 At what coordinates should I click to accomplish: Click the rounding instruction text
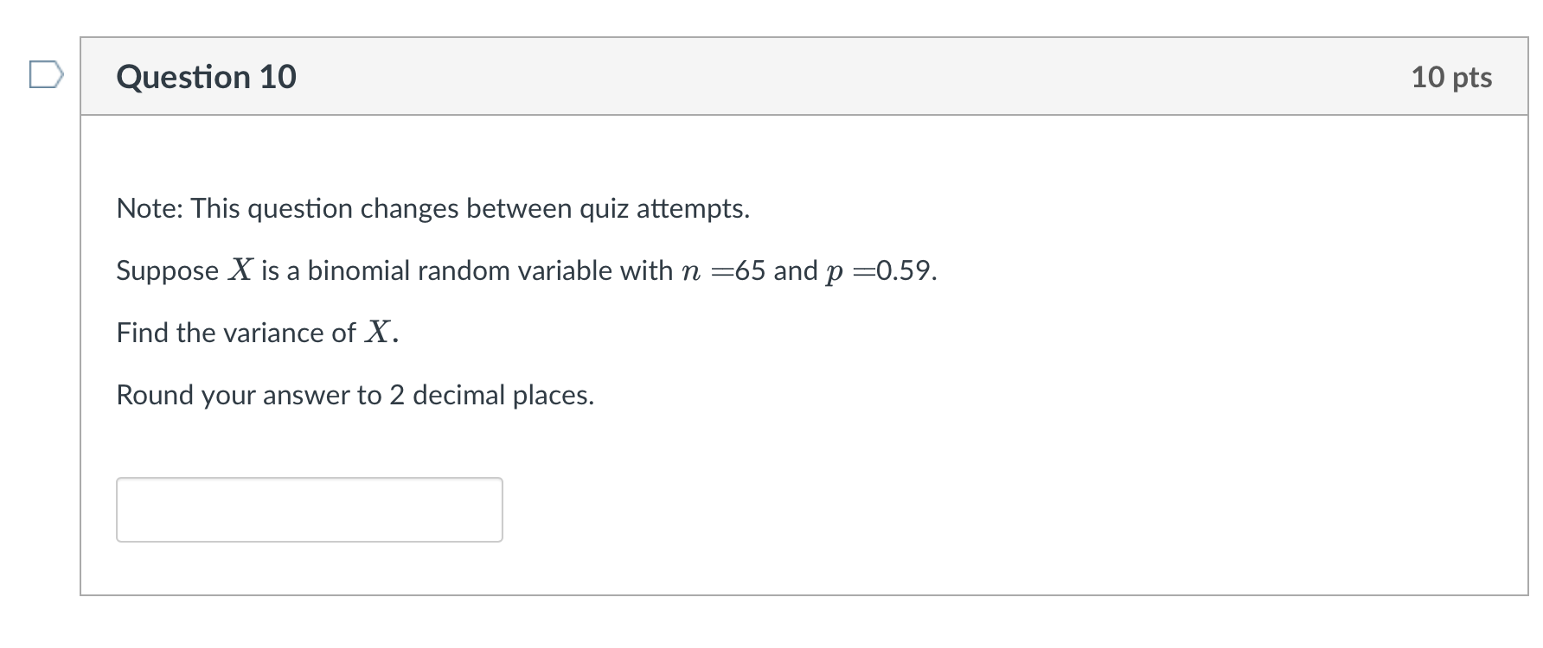pyautogui.click(x=355, y=395)
